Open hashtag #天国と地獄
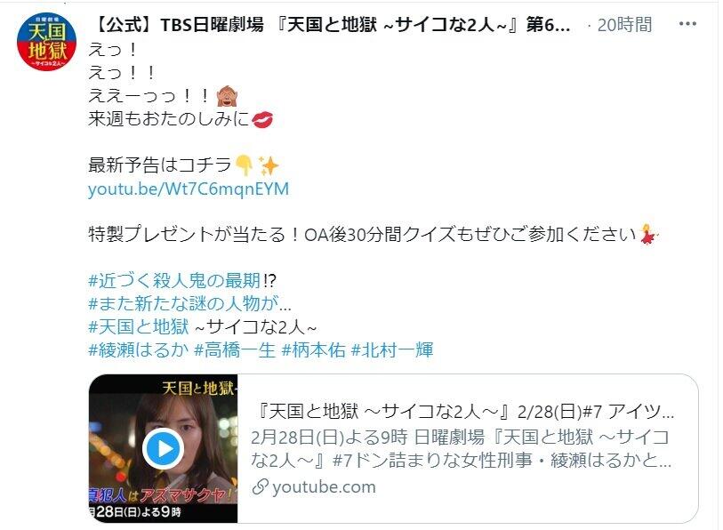 click(139, 326)
